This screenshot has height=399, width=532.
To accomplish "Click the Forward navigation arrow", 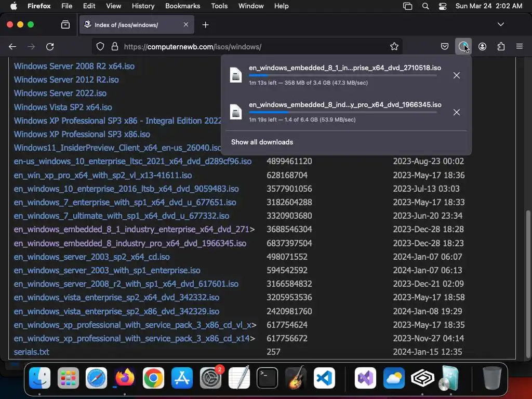I will [31, 46].
